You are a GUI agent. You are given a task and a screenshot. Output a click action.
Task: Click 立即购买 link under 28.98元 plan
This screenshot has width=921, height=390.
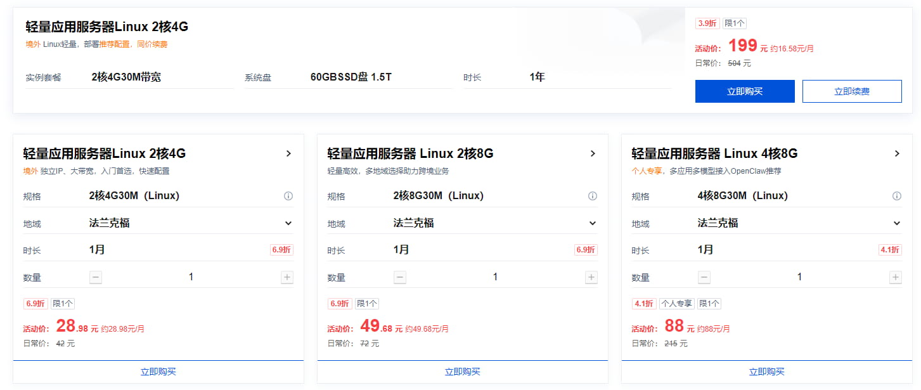pyautogui.click(x=158, y=372)
